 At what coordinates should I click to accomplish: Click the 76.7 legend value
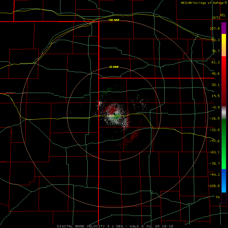point(216,51)
